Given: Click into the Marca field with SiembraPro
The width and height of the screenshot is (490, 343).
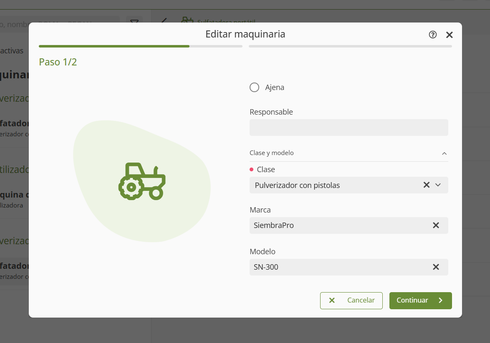Looking at the screenshot, I should (338, 225).
